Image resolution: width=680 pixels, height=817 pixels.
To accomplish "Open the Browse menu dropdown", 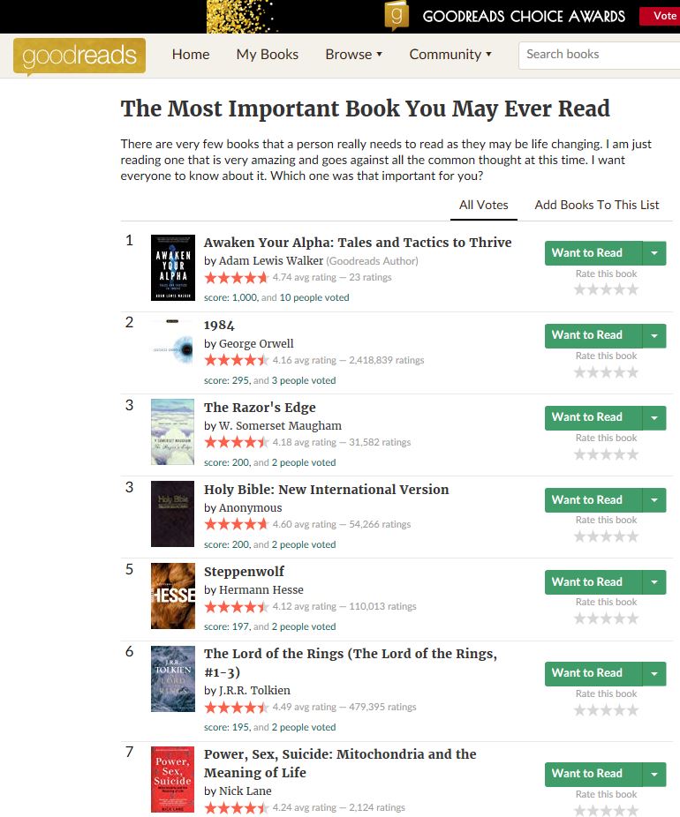I will (353, 54).
